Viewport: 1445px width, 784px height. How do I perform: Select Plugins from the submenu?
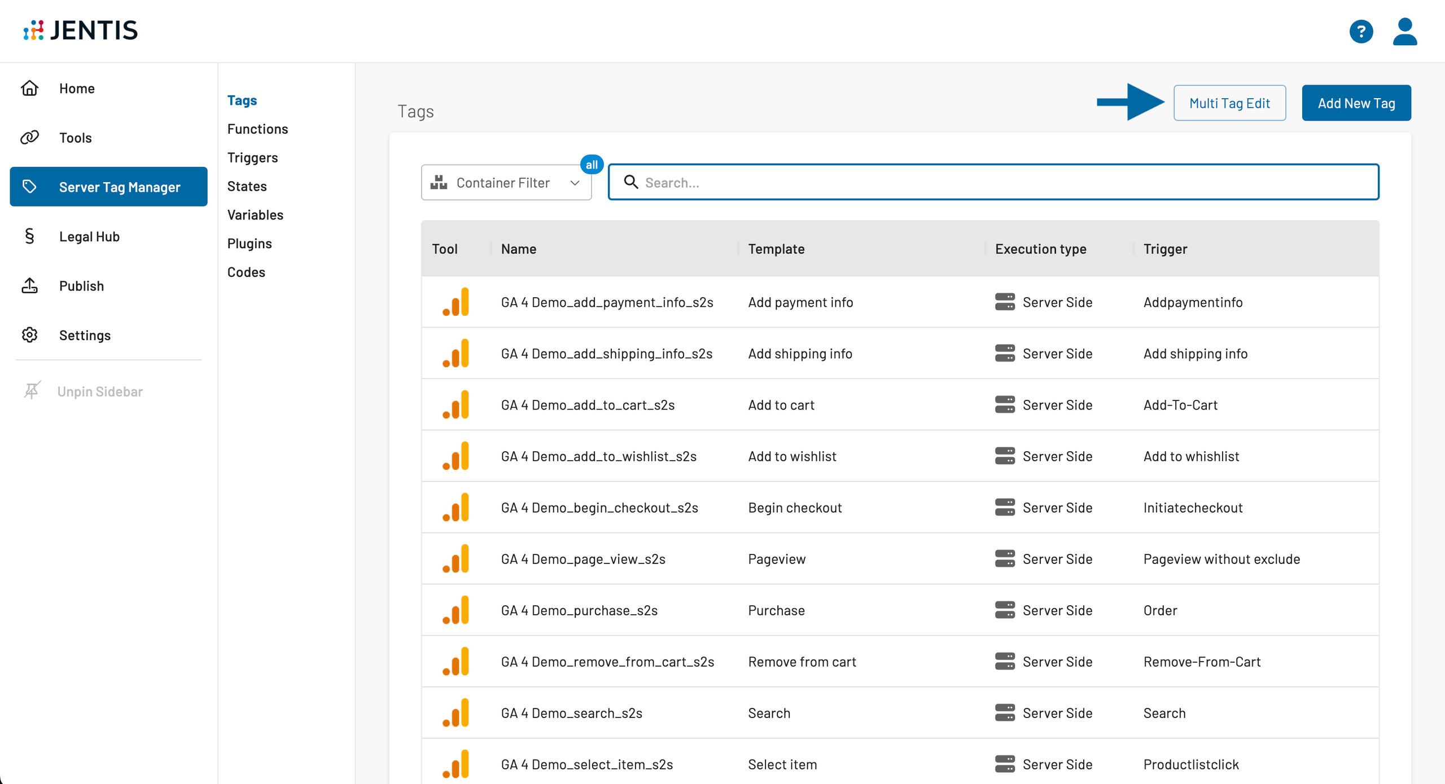pos(249,244)
